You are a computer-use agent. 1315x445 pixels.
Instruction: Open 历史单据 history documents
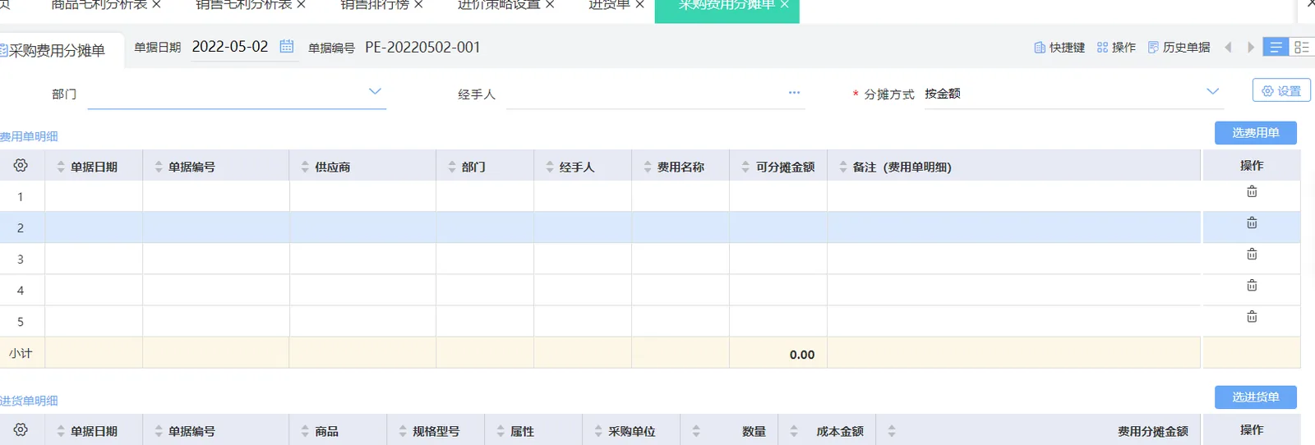point(1179,48)
